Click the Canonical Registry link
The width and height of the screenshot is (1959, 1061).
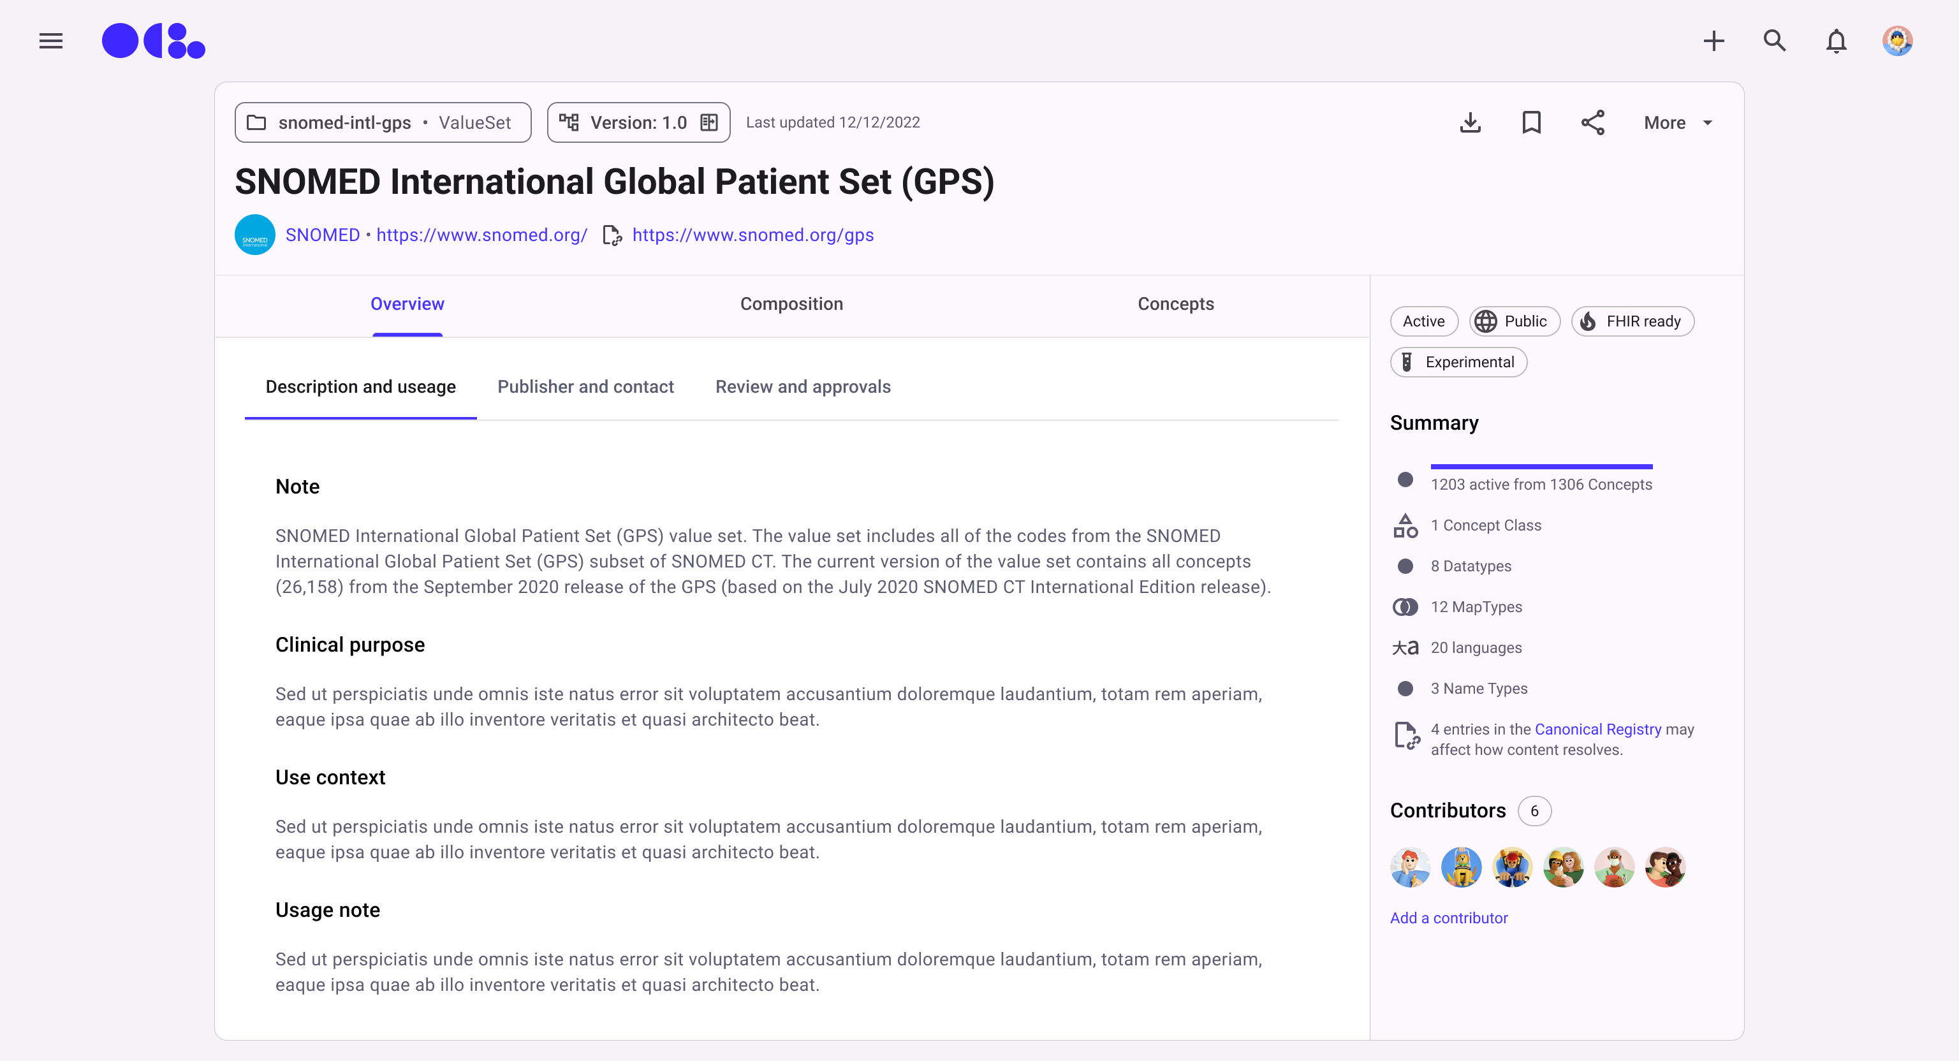point(1598,729)
